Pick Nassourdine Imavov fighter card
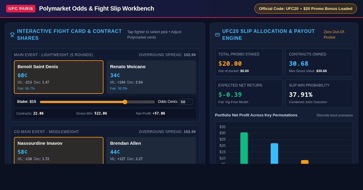Viewport: 363px width, 190px height. [x=59, y=150]
